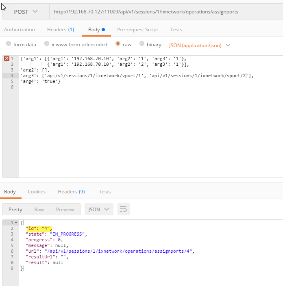The image size is (283, 286).
Task: Choose the raw body radio button
Action: coord(118,44)
